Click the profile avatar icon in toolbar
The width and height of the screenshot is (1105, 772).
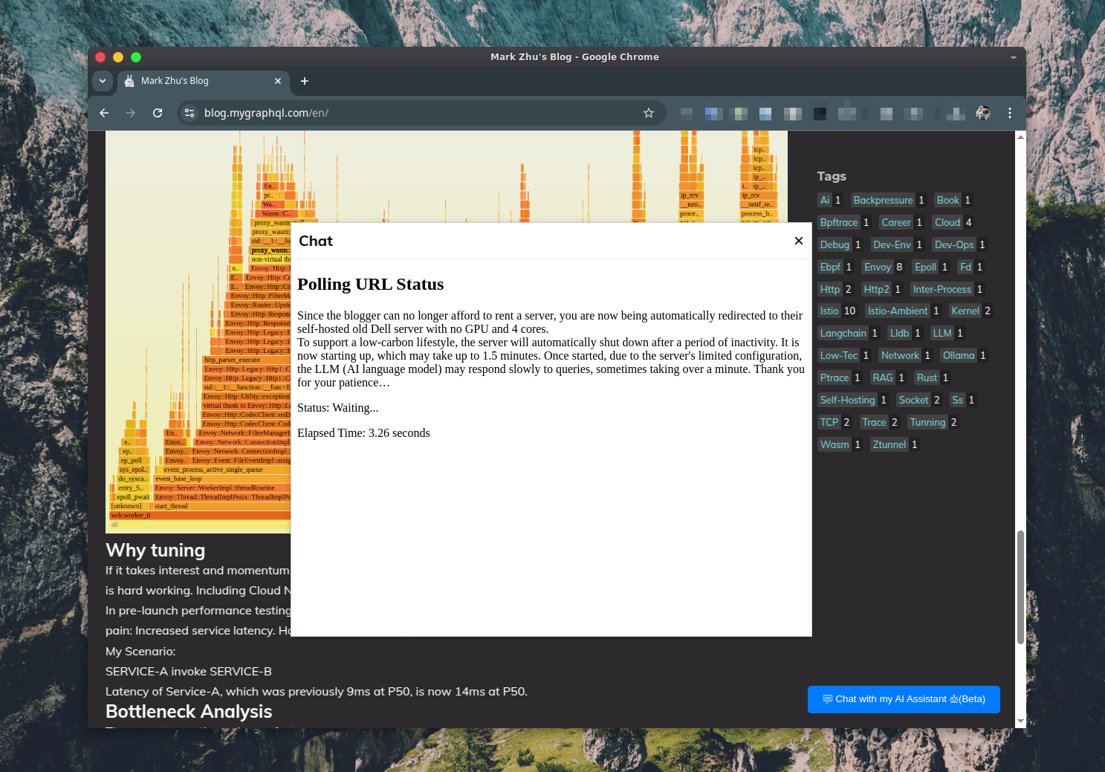coord(982,113)
